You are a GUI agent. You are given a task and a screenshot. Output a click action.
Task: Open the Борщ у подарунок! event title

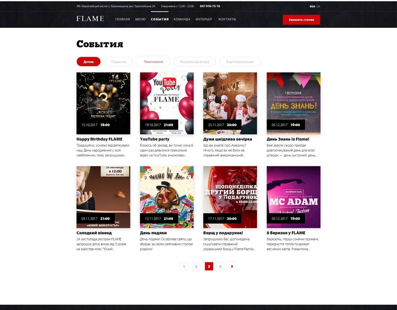click(x=223, y=233)
